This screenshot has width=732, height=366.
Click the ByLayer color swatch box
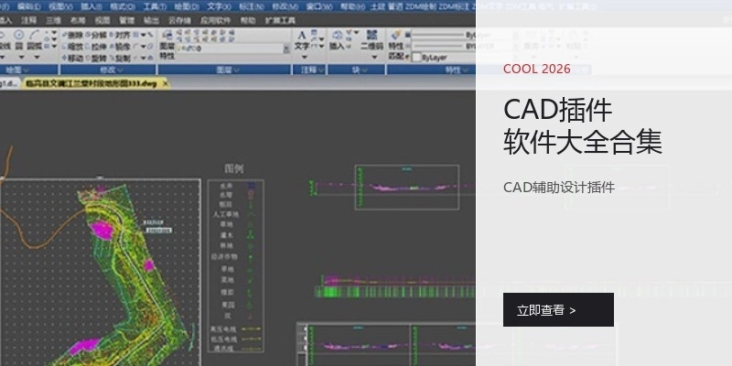[x=416, y=58]
